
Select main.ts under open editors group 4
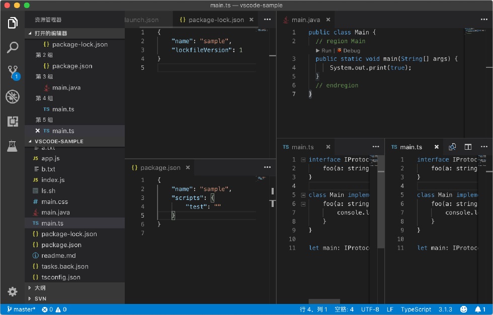pyautogui.click(x=75, y=110)
